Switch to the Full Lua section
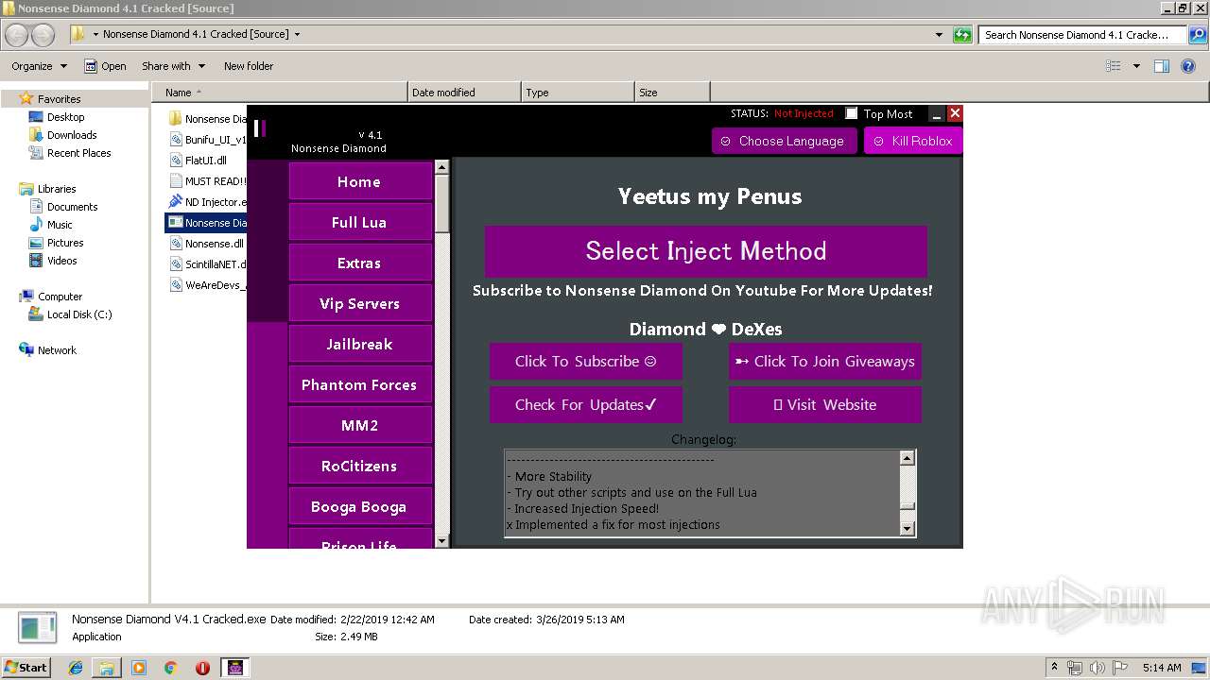Image resolution: width=1210 pixels, height=680 pixels. (x=359, y=222)
